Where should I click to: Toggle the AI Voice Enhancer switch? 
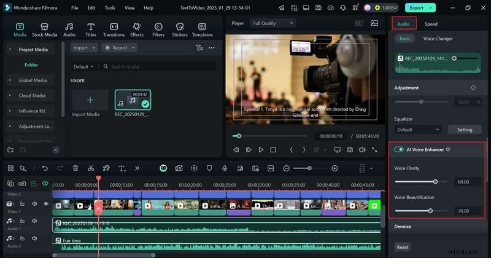click(x=399, y=149)
